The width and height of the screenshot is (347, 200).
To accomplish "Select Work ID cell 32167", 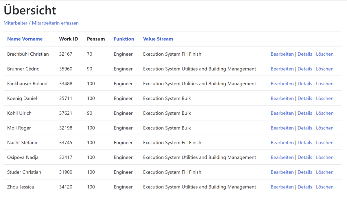I will click(x=66, y=54).
